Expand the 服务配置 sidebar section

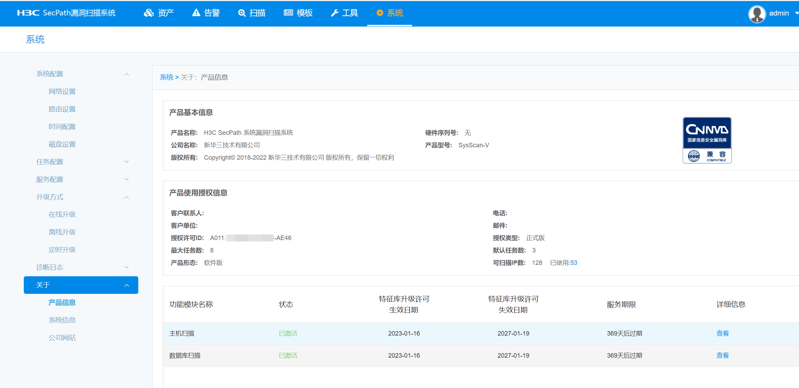127,179
